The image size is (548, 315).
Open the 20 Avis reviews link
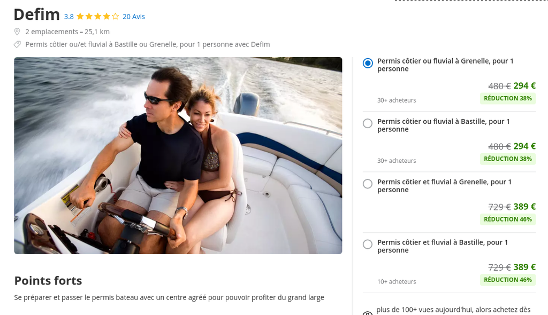click(133, 17)
